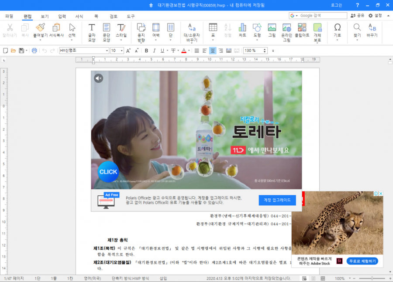Click the Object Protection (개체 보호) icon
Viewport: 393px width, 282px height.
click(x=317, y=27)
